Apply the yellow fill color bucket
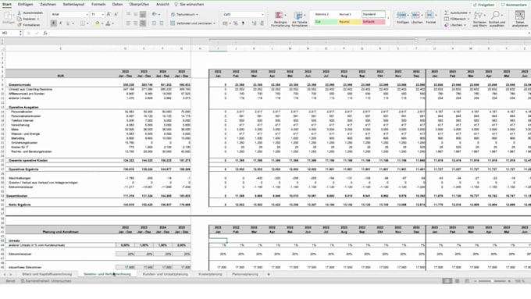 [x=98, y=23]
